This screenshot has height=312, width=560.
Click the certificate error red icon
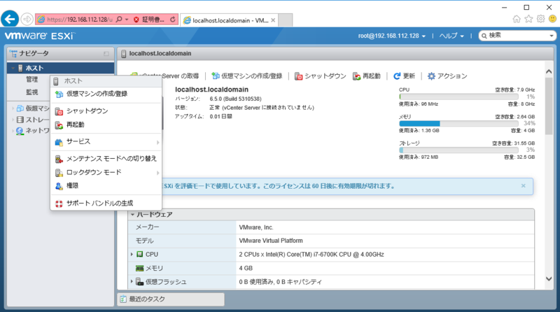pos(136,20)
